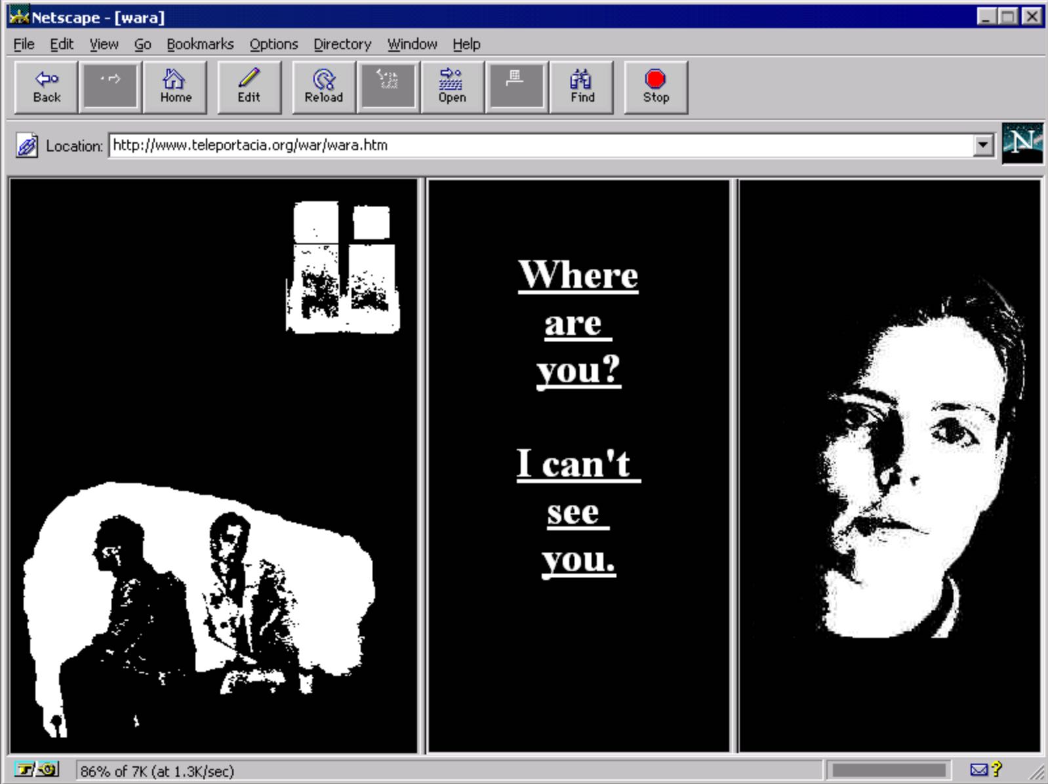This screenshot has height=784, width=1048.
Task: Click the Open location toolbar button
Action: [452, 87]
